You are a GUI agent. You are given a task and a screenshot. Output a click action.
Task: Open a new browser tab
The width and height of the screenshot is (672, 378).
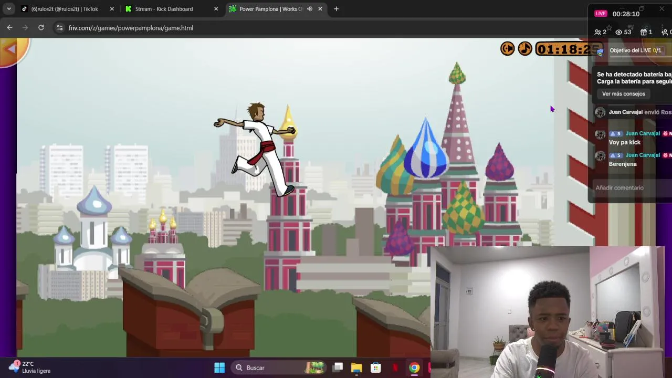pos(336,9)
